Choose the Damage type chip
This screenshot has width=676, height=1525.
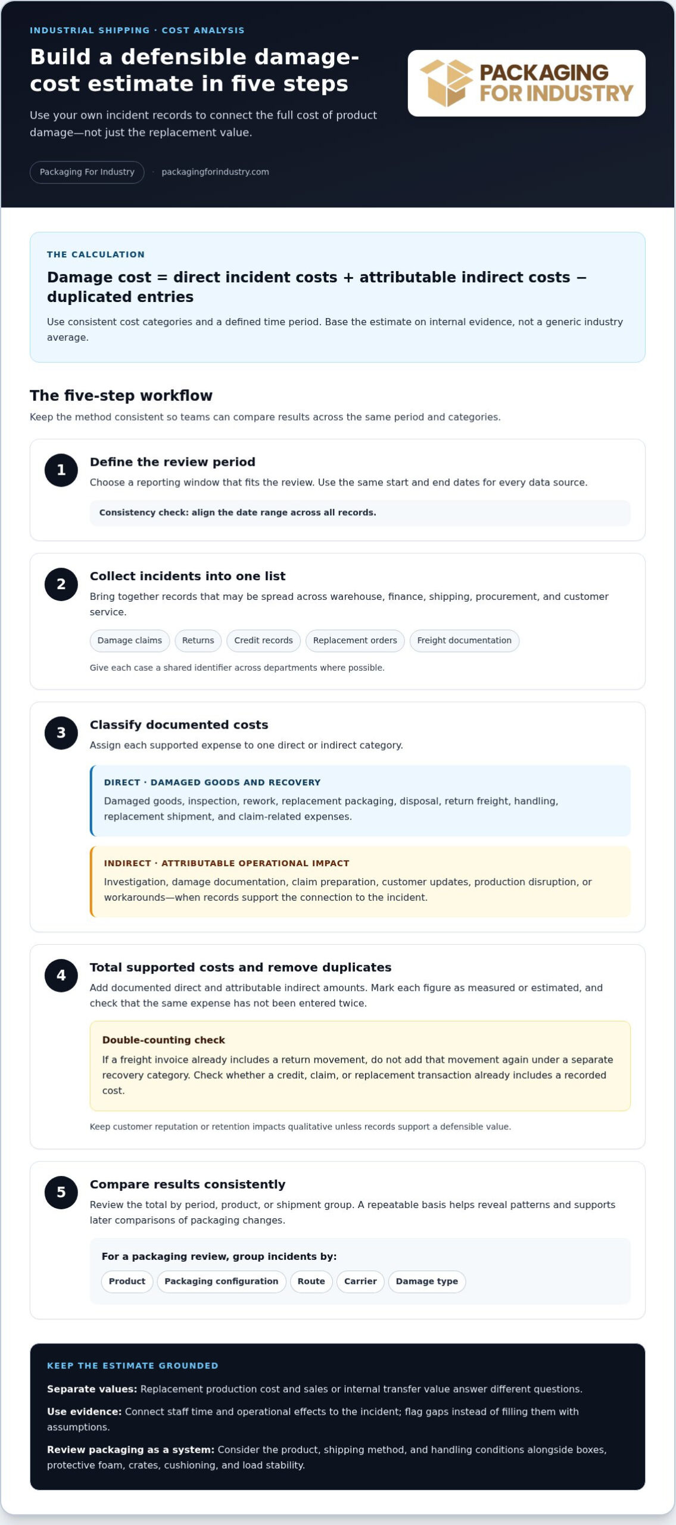click(427, 1281)
